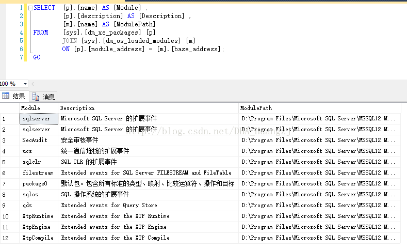Switch to the 结果 results tab
The width and height of the screenshot is (407, 251).
(14, 97)
